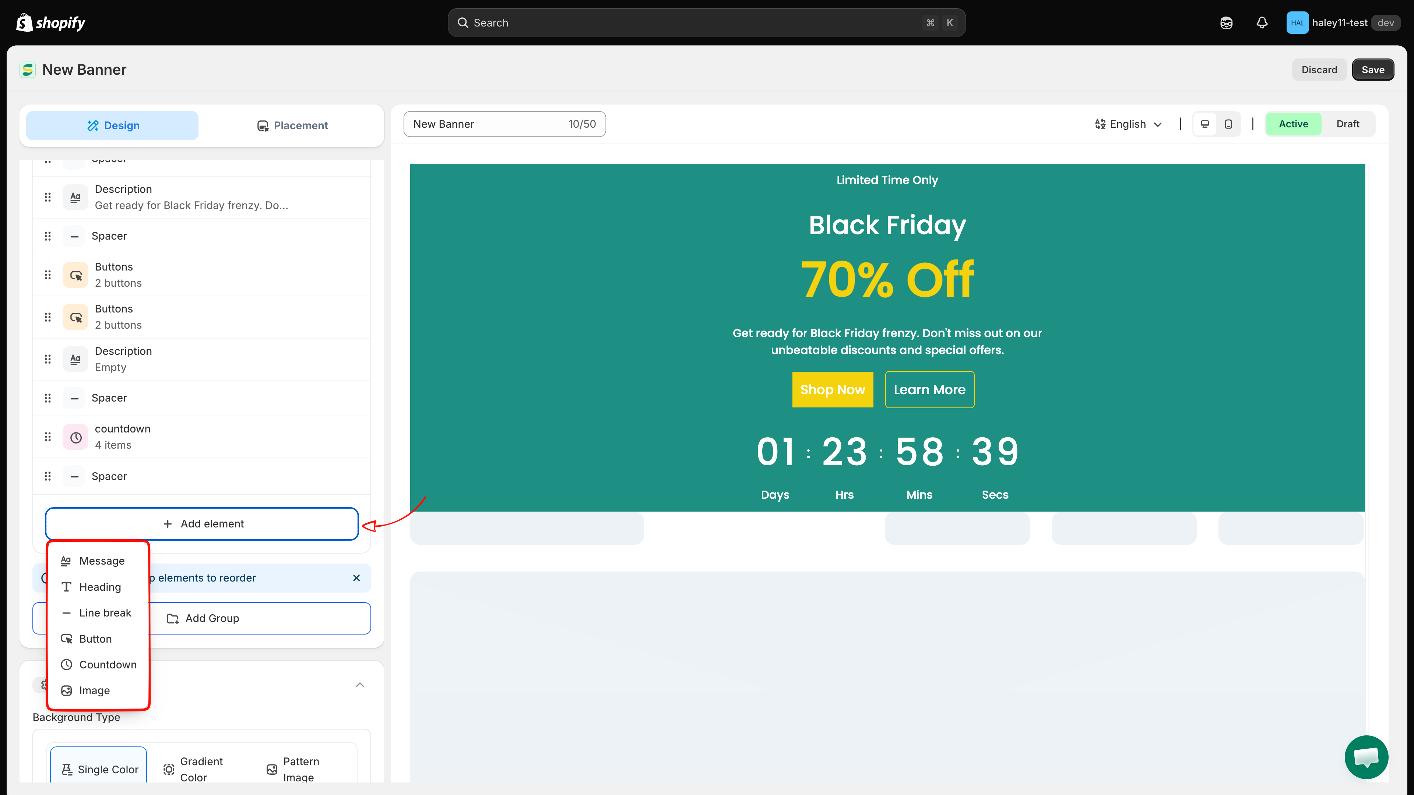Screen dimensions: 1414x795
Task: Choose Image from the element menu
Action: 99,690
